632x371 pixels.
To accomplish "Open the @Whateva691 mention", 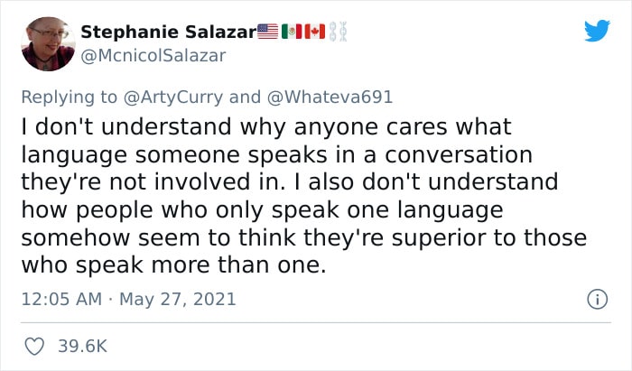I will [330, 97].
